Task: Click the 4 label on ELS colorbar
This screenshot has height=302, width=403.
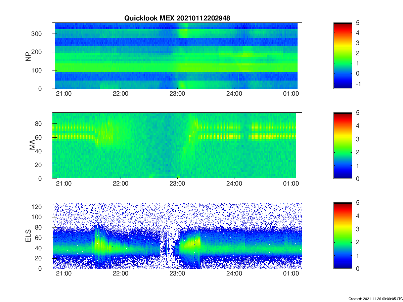Action: (x=357, y=216)
